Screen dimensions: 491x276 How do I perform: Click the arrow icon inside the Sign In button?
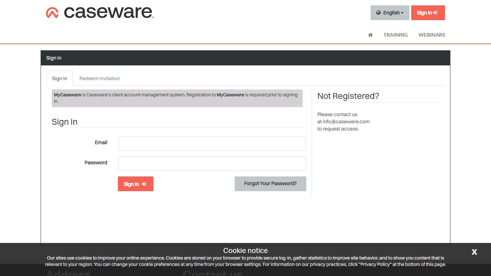click(x=144, y=184)
